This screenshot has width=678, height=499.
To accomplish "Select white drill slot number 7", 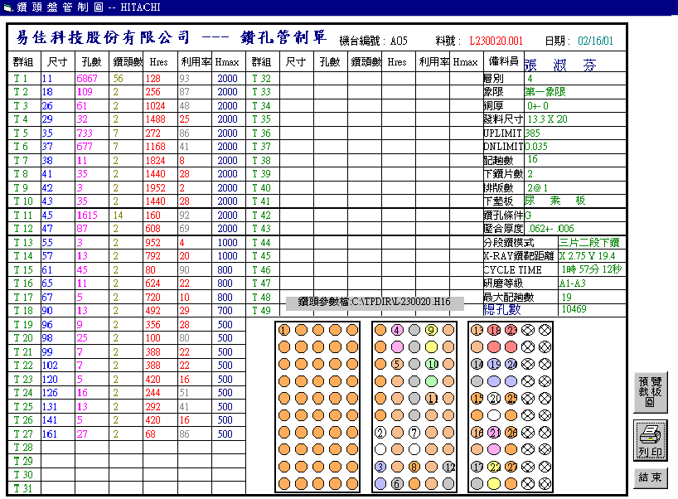I will coord(414,433).
